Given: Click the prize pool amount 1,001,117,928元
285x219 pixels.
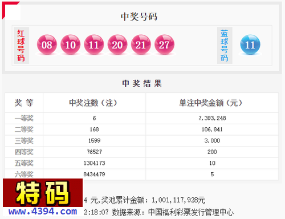Looking at the screenshot, I should [x=178, y=200].
